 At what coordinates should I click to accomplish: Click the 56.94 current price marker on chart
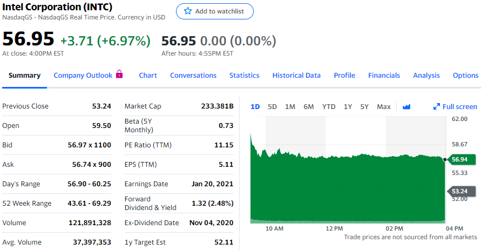click(460, 159)
